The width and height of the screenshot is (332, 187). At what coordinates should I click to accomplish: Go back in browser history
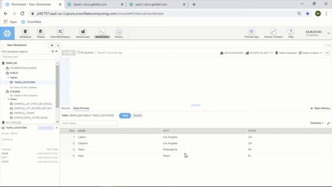[6, 14]
